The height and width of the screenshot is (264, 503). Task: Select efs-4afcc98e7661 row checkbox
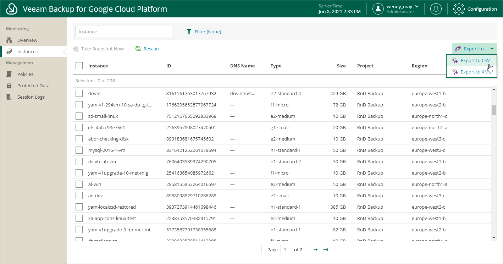click(x=79, y=127)
